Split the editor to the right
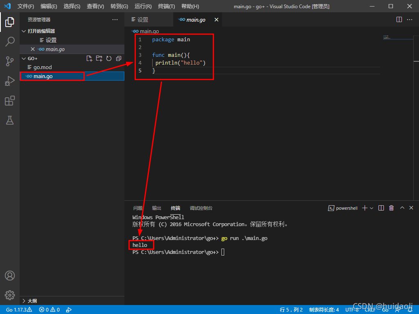This screenshot has width=419, height=314. point(399,20)
